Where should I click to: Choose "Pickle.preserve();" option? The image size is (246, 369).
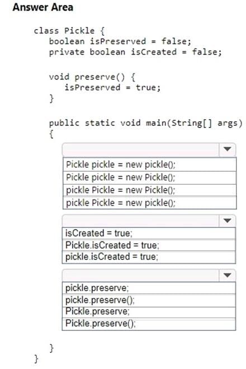[149, 324]
